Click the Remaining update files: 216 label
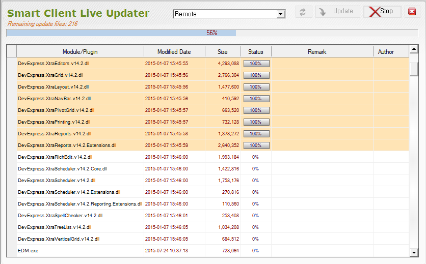 click(x=42, y=24)
